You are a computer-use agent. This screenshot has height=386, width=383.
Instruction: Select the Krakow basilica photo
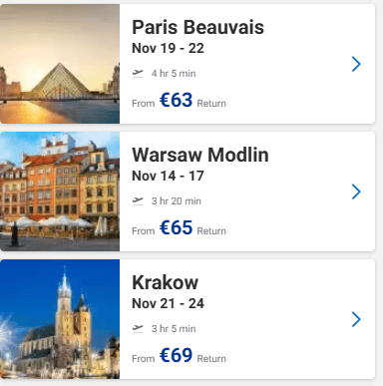pos(60,319)
